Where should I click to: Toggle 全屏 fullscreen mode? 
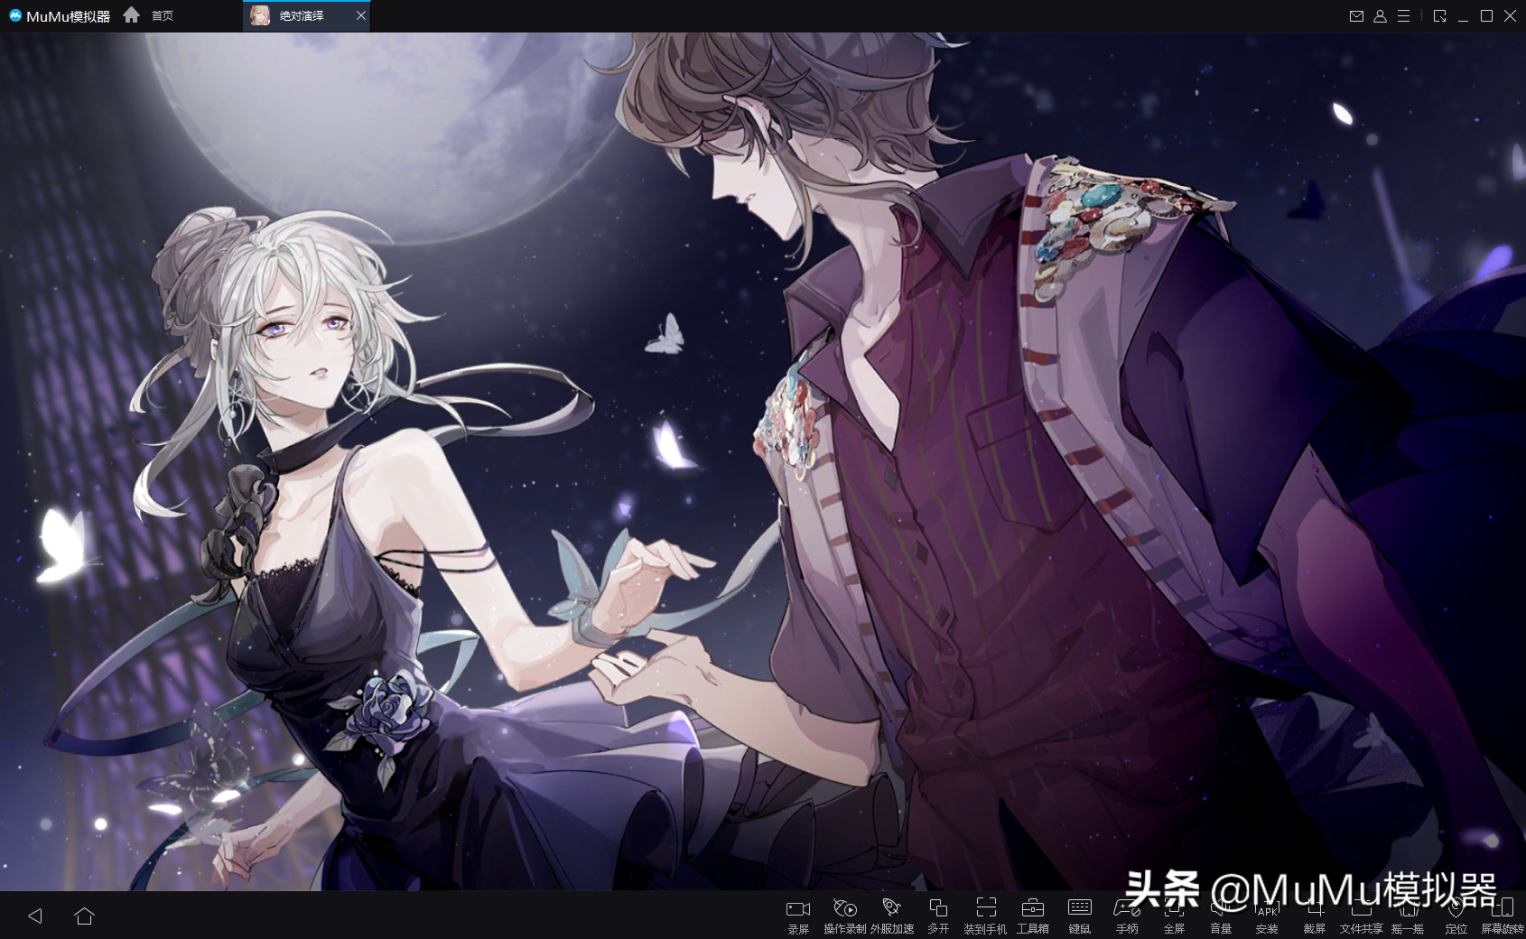click(x=1174, y=916)
